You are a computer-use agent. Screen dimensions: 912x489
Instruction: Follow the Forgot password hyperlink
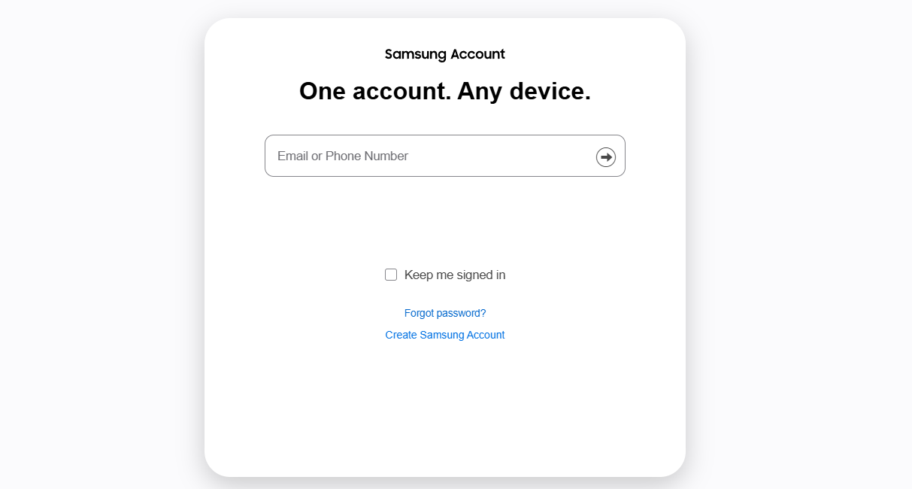pyautogui.click(x=444, y=313)
